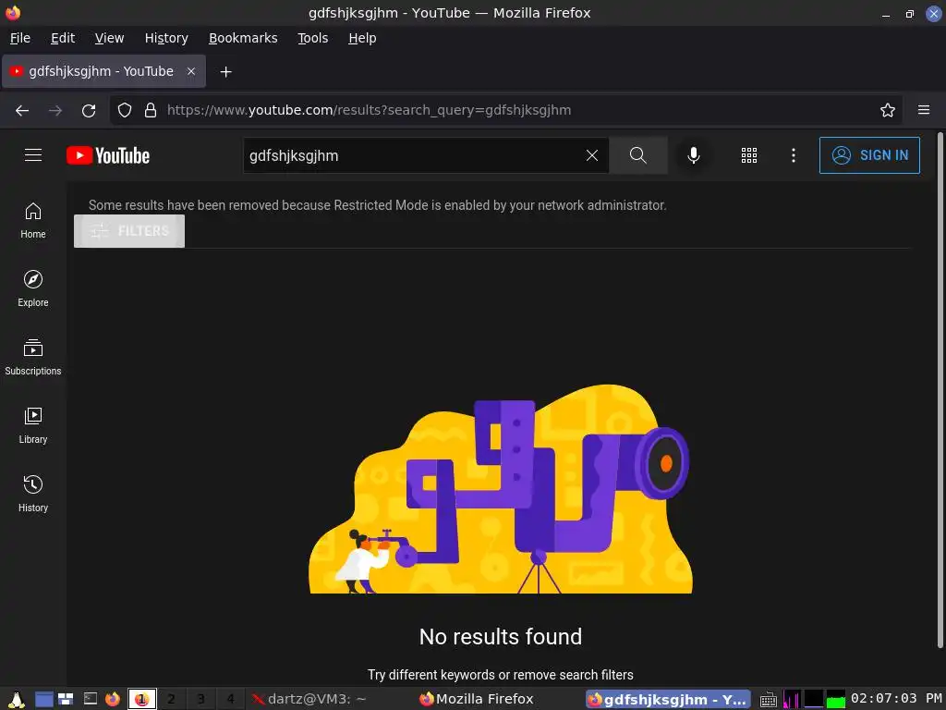Bookmark this page with the star
Viewport: 946px width, 710px height.
[887, 110]
